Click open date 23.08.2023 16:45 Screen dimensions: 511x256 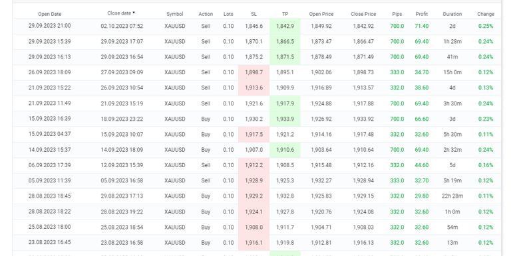click(x=49, y=242)
